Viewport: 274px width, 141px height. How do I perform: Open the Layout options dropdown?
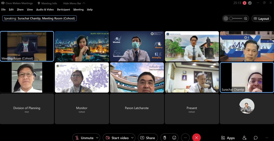261,19
